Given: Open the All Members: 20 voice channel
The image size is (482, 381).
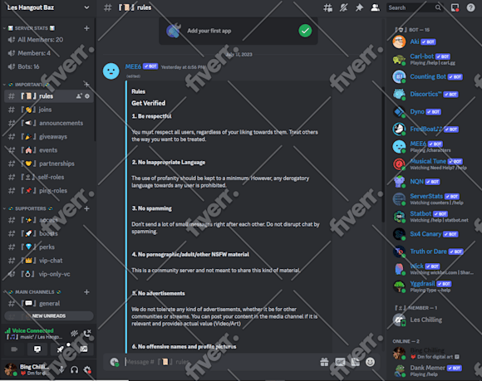Looking at the screenshot, I should tap(49, 40).
